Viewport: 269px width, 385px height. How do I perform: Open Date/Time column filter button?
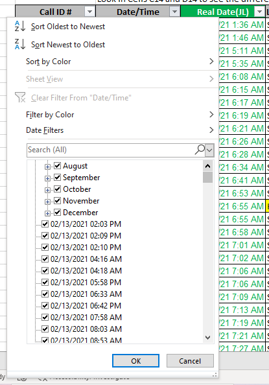[x=174, y=12]
